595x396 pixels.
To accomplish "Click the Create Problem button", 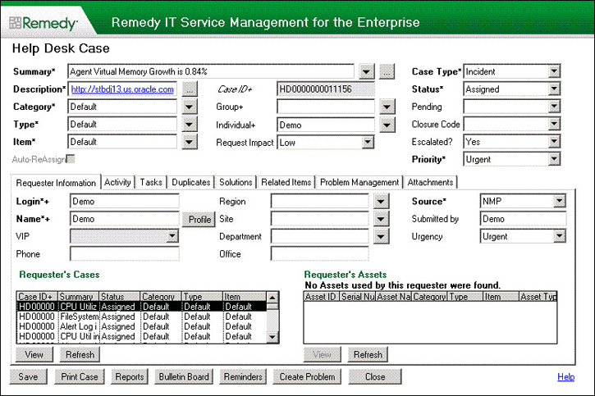I will (x=306, y=377).
